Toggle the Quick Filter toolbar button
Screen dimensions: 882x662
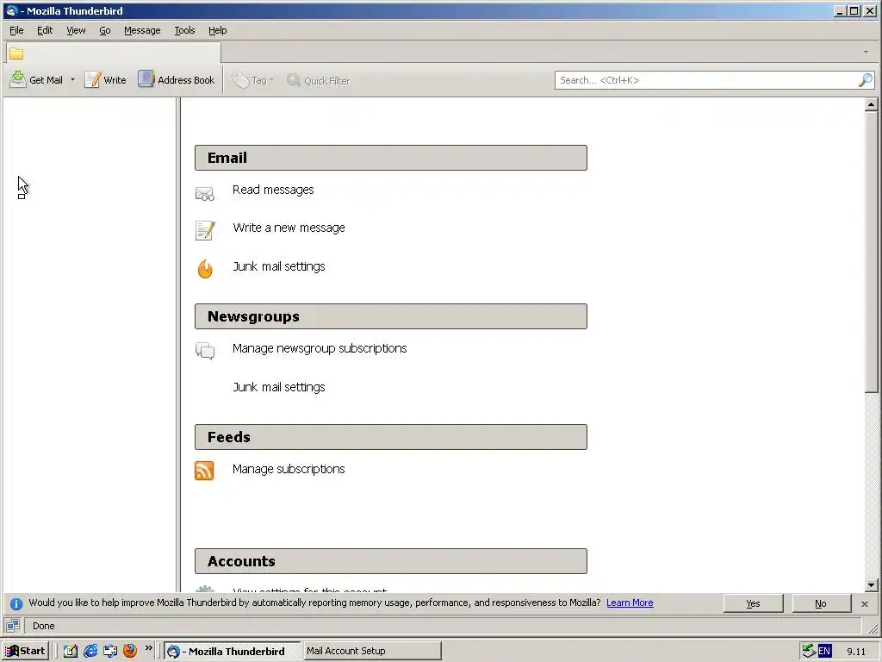(319, 80)
